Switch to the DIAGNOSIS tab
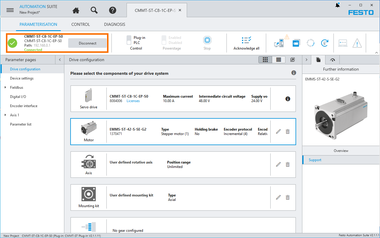This screenshot has height=238, width=380. 115,24
